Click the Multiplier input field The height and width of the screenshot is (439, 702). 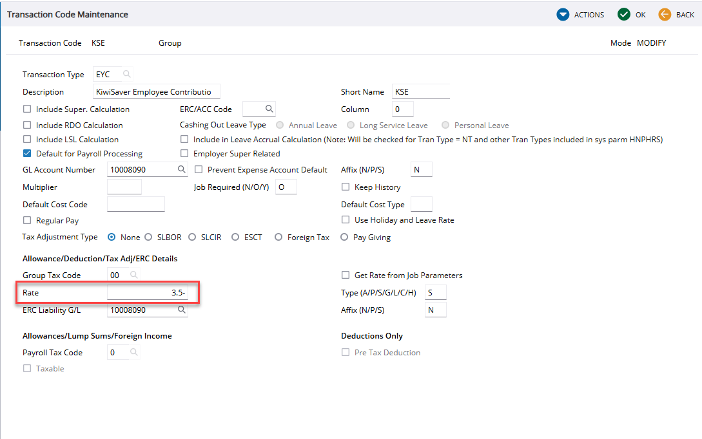click(x=124, y=187)
